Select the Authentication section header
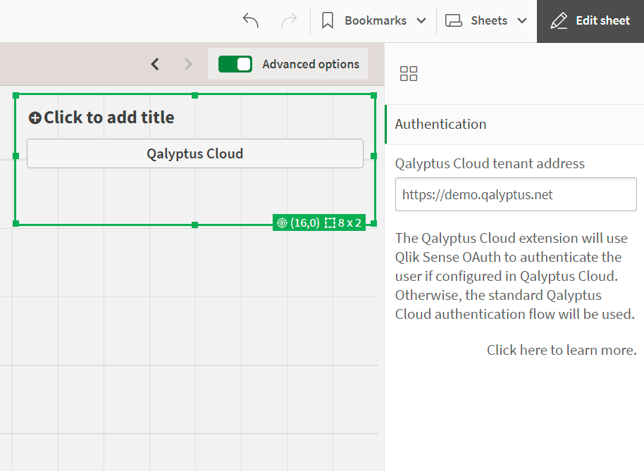Viewport: 644px width, 471px height. click(440, 124)
